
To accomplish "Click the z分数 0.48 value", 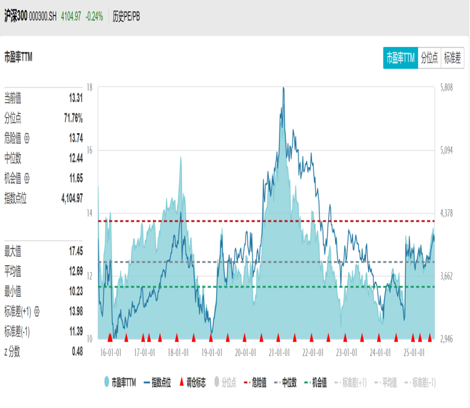I will [77, 351].
